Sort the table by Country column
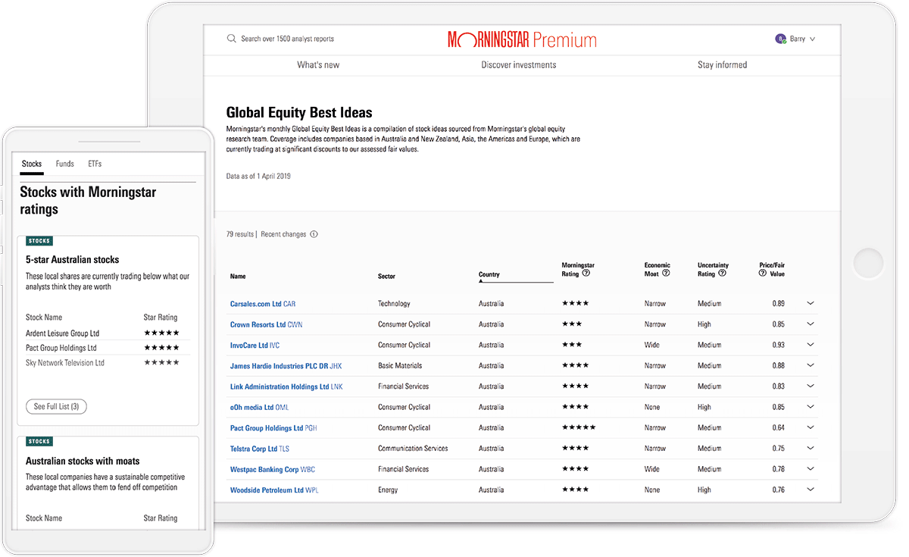This screenshot has width=909, height=557. tap(490, 275)
